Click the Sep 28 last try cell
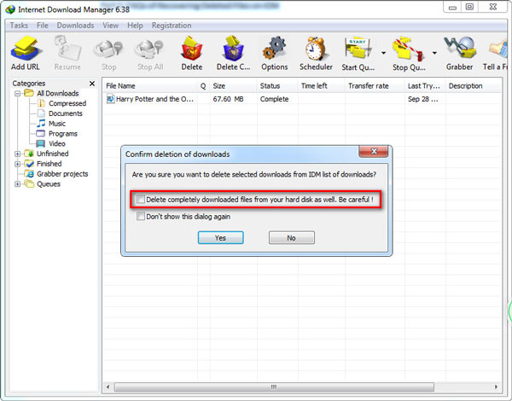Image resolution: width=512 pixels, height=401 pixels. click(x=423, y=99)
